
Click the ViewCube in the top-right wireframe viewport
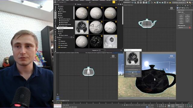point(172,8)
